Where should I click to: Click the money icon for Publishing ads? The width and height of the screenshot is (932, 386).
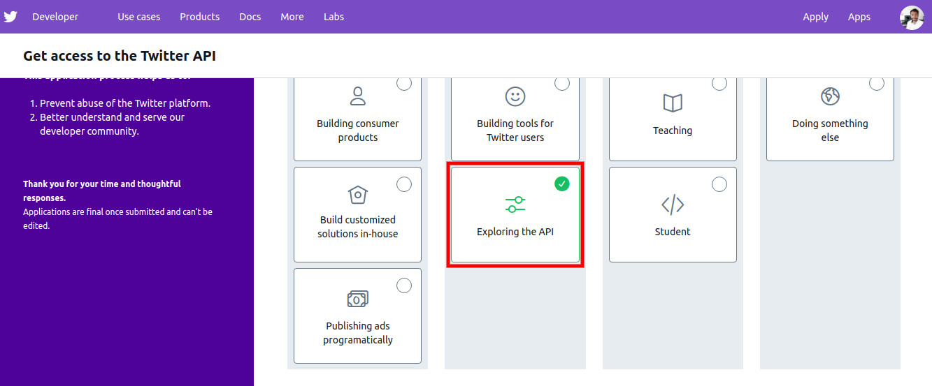358,299
